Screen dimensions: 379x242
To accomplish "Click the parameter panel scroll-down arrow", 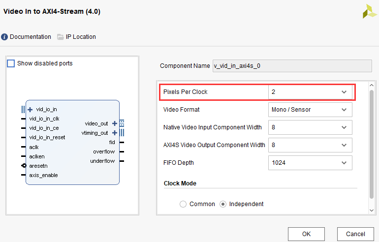I will click(372, 210).
